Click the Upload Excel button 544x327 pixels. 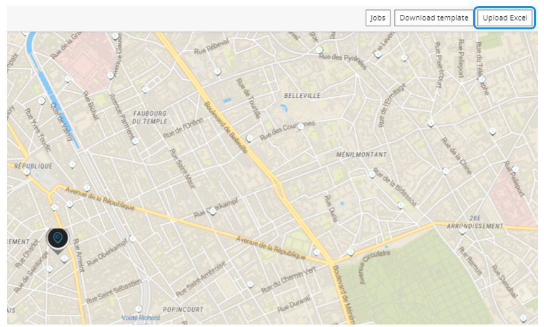(505, 17)
